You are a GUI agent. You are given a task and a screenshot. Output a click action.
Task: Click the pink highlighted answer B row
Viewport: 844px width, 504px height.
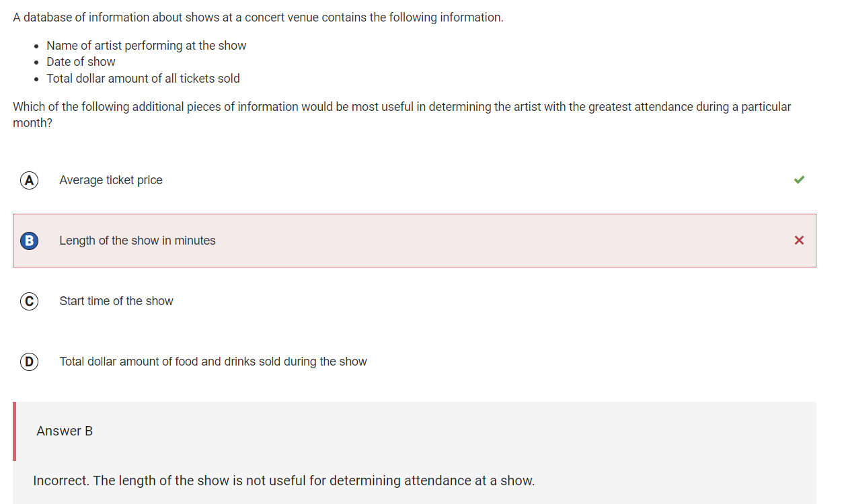coord(414,241)
